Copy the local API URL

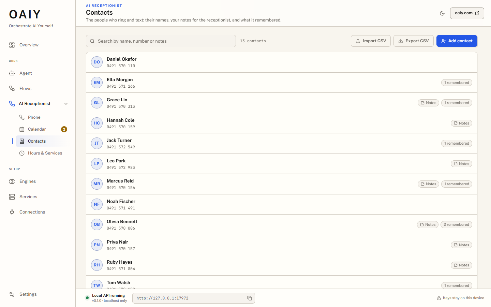(250, 298)
